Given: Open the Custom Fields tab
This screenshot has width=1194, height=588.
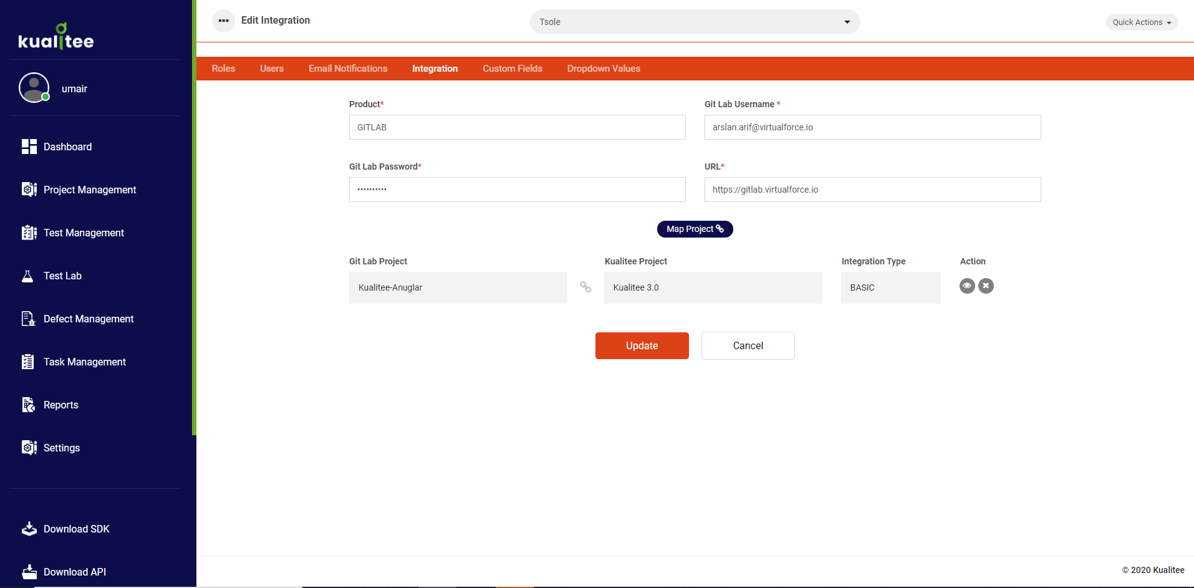Looking at the screenshot, I should click(x=513, y=69).
